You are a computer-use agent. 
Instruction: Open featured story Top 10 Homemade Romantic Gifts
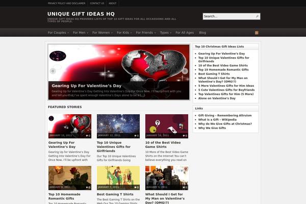pos(64,196)
